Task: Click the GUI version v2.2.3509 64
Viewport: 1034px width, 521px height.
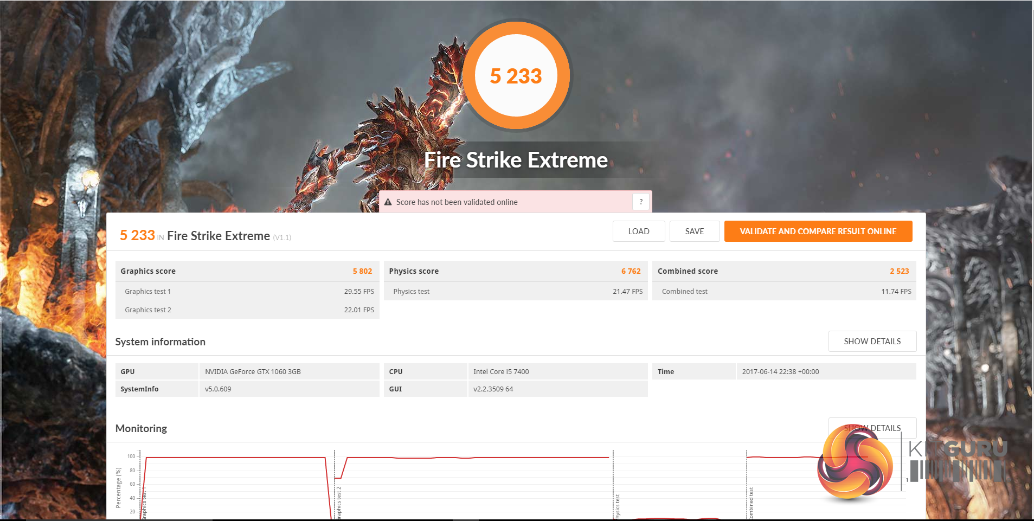Action: coord(493,389)
